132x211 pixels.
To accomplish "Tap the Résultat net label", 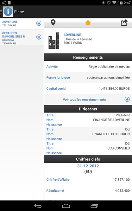I will tap(55, 191).
